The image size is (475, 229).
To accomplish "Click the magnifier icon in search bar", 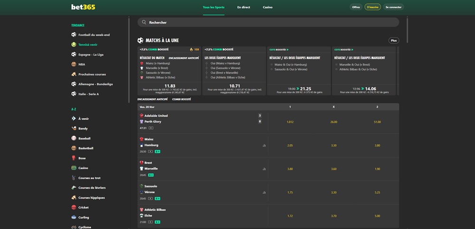I will (x=144, y=22).
